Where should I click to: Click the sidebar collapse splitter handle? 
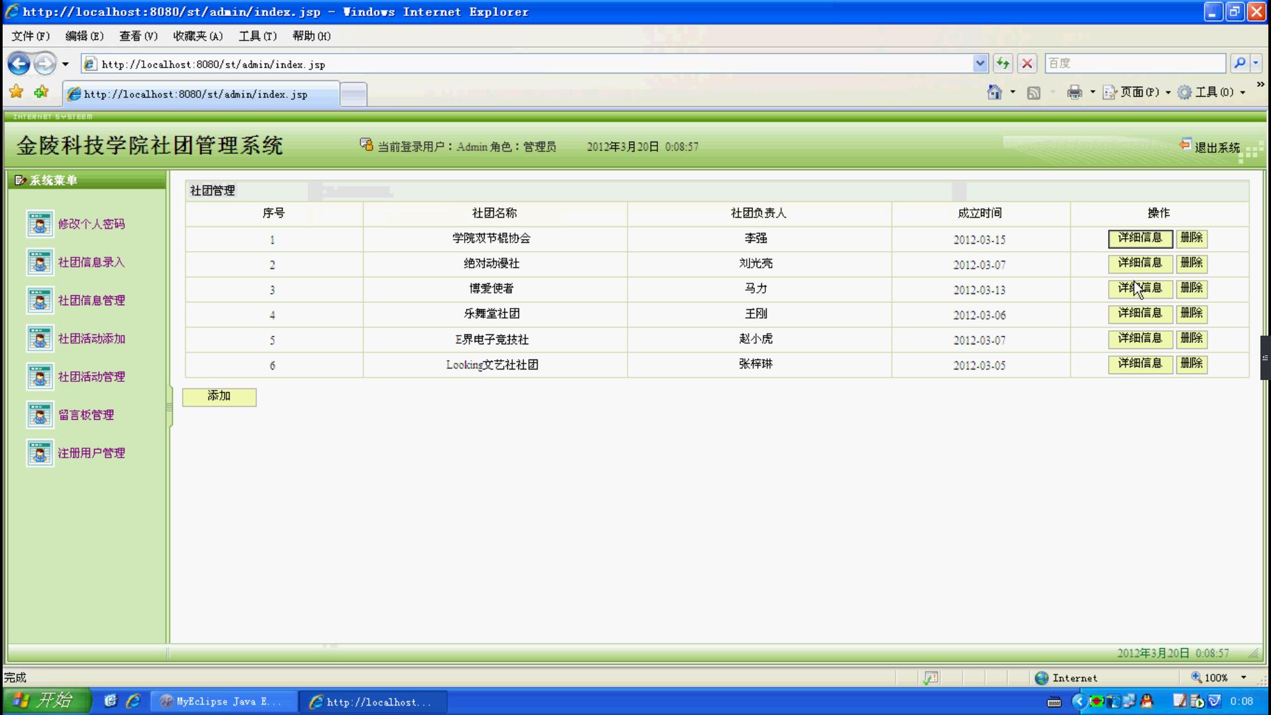(169, 407)
